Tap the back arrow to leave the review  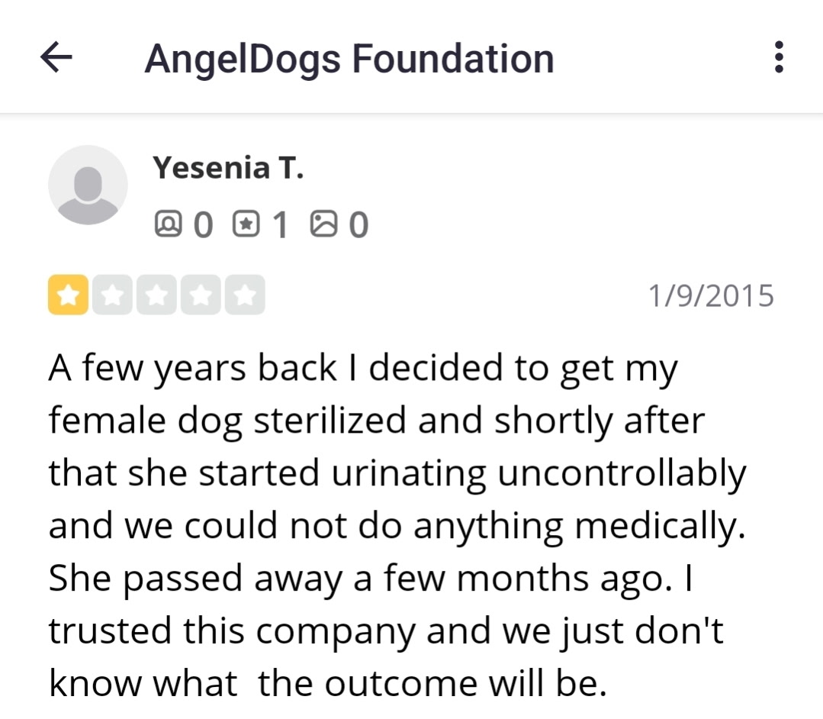pos(56,57)
